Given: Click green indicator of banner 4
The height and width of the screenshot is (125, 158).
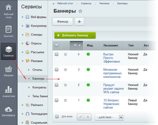Looking at the screenshot, I should [x=88, y=54].
